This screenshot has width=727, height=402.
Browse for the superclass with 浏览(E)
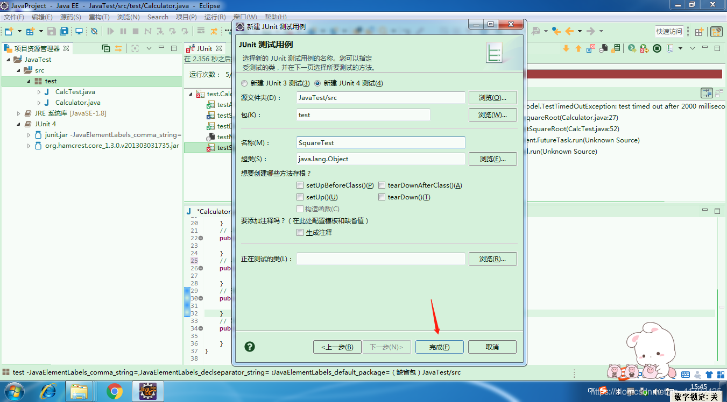[492, 159]
